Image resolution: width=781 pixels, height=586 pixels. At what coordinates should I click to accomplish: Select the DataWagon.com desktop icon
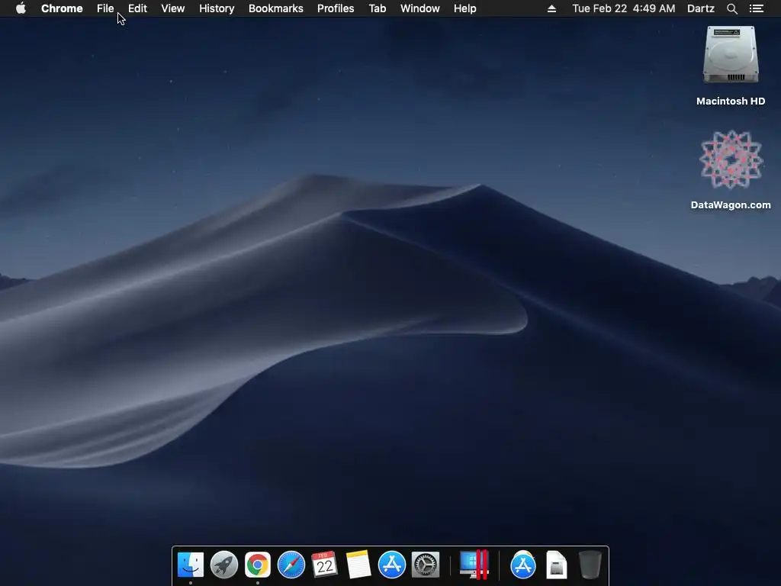tap(731, 159)
